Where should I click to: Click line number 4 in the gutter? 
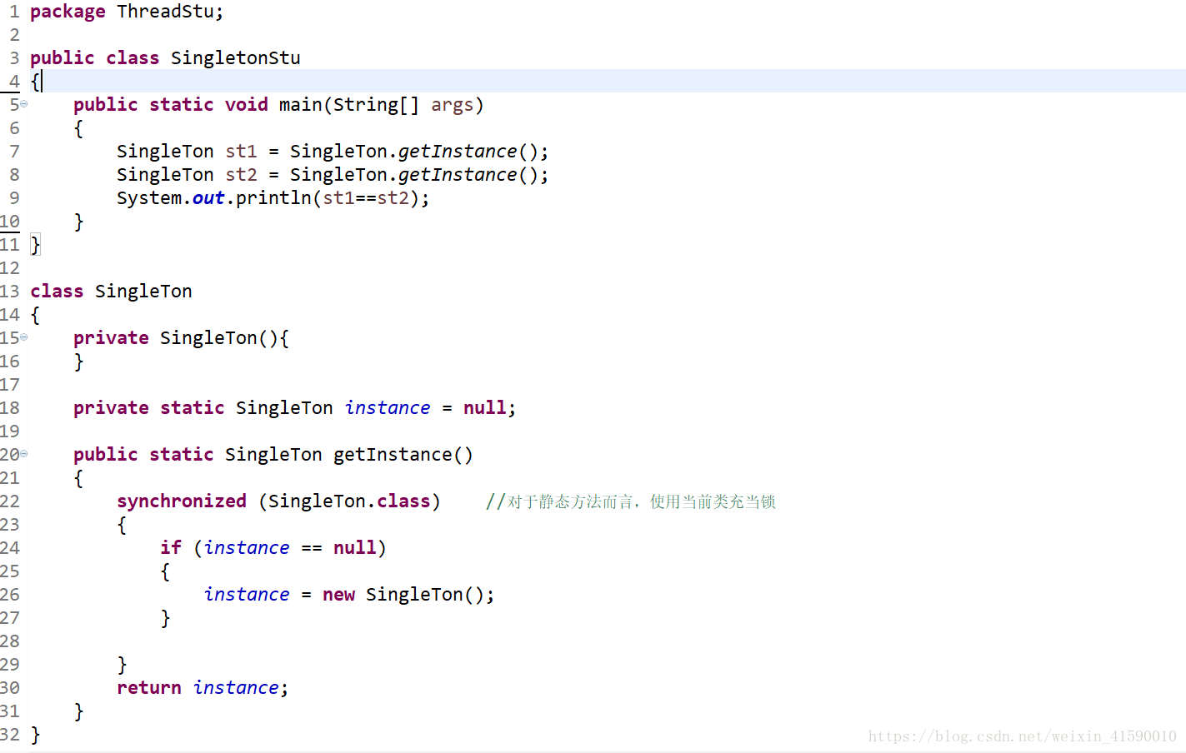pyautogui.click(x=14, y=82)
